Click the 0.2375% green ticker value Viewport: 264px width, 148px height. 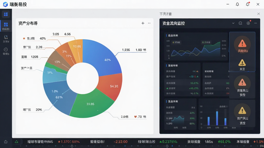click(168, 142)
